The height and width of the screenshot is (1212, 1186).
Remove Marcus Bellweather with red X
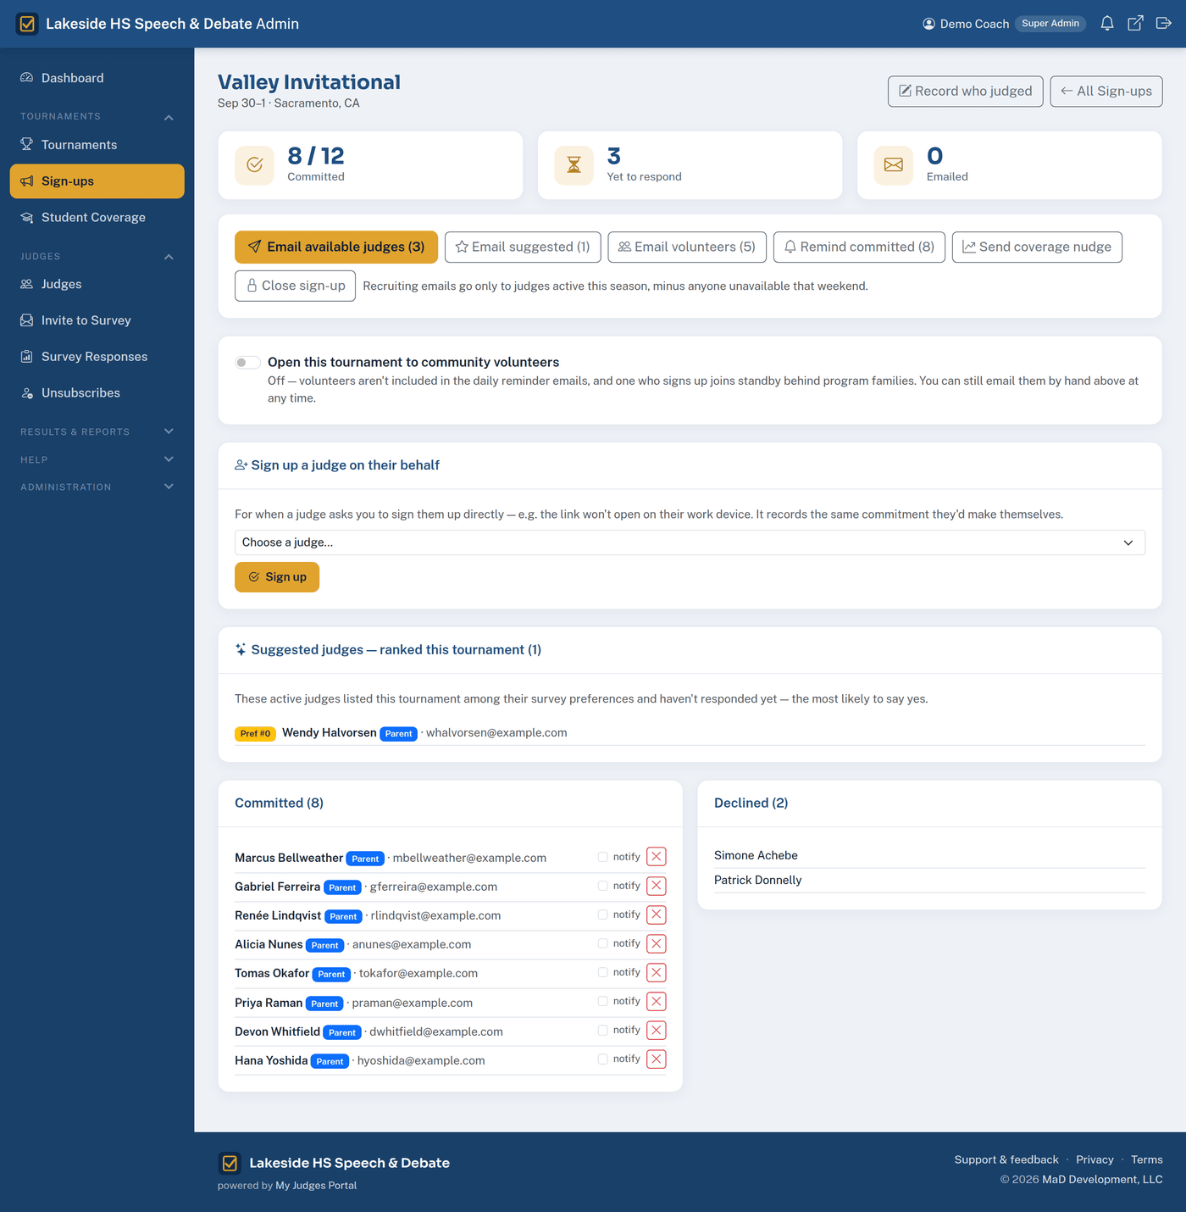click(x=657, y=857)
